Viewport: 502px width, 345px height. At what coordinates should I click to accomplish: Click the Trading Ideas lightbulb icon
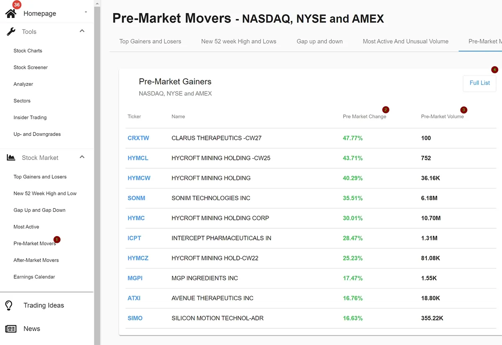pos(9,305)
